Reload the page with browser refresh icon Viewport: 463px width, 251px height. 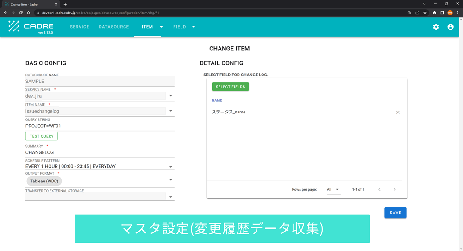click(x=21, y=13)
